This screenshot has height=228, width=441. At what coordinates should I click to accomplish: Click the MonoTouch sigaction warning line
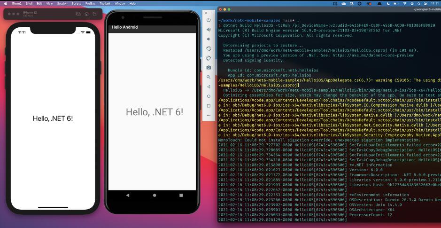(x=319, y=140)
